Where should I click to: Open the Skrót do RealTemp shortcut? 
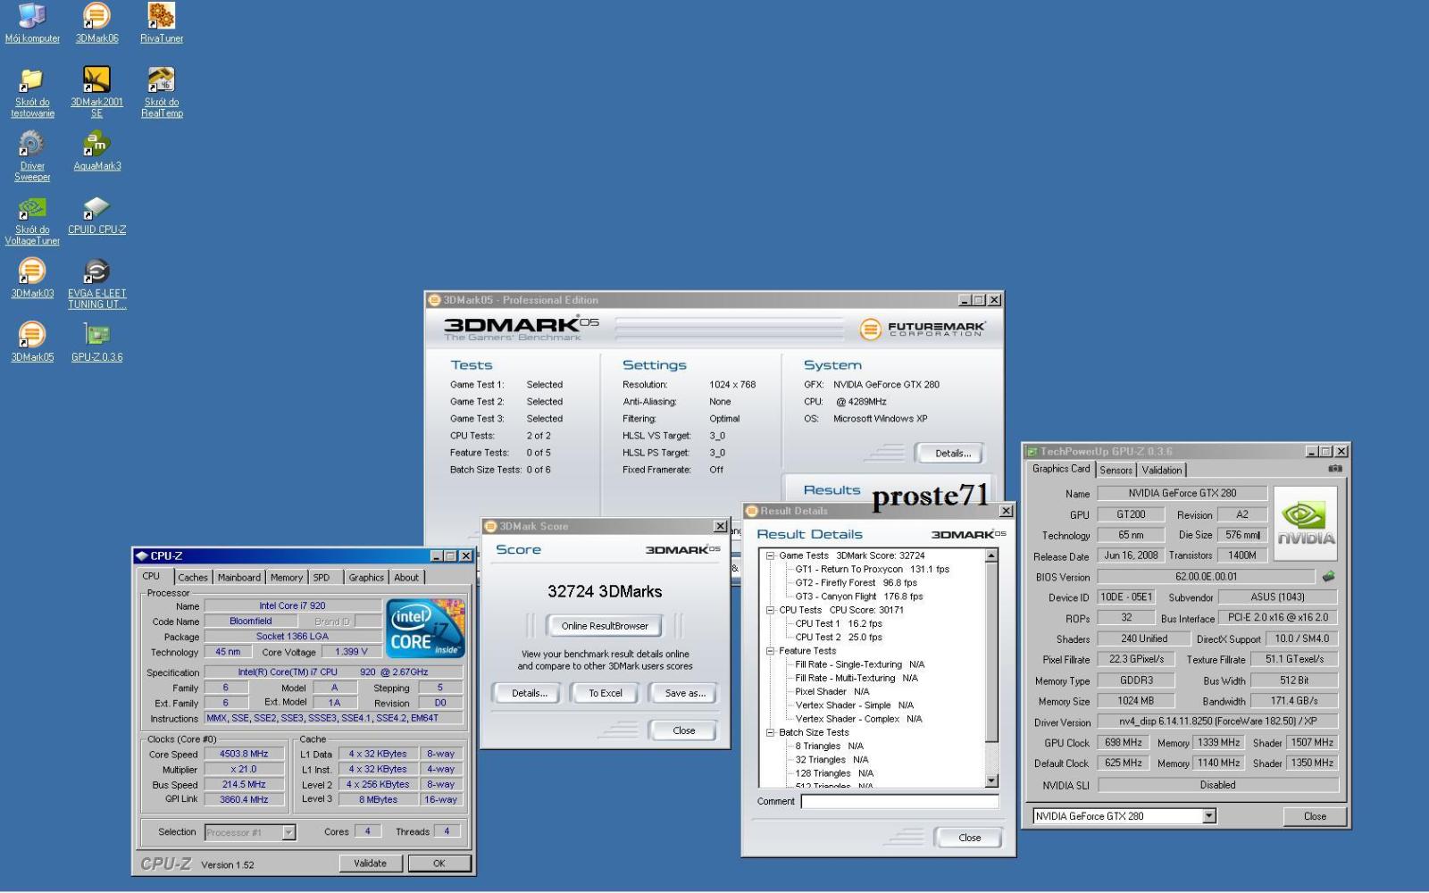tap(162, 92)
